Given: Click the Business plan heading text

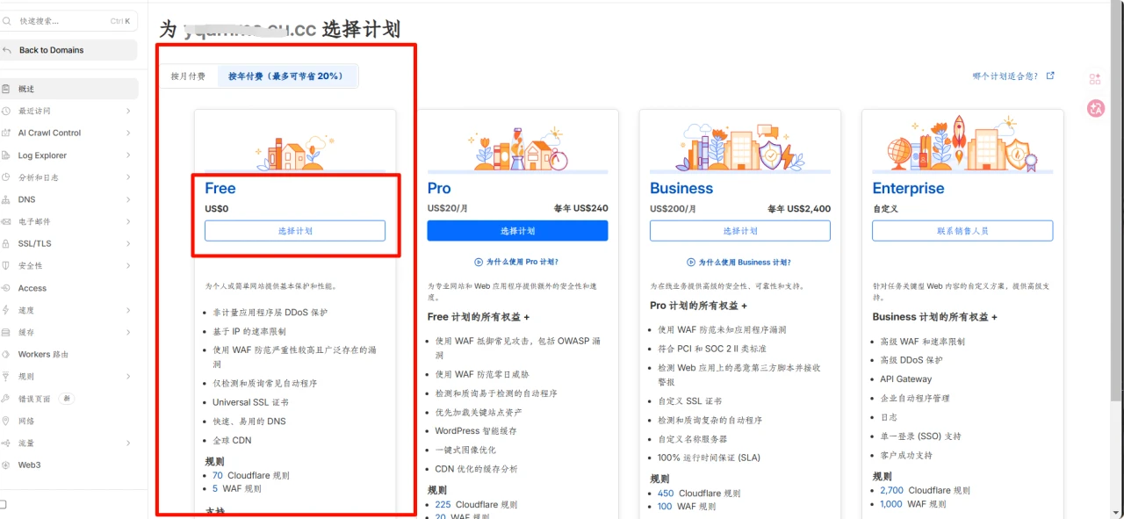Looking at the screenshot, I should pos(681,188).
